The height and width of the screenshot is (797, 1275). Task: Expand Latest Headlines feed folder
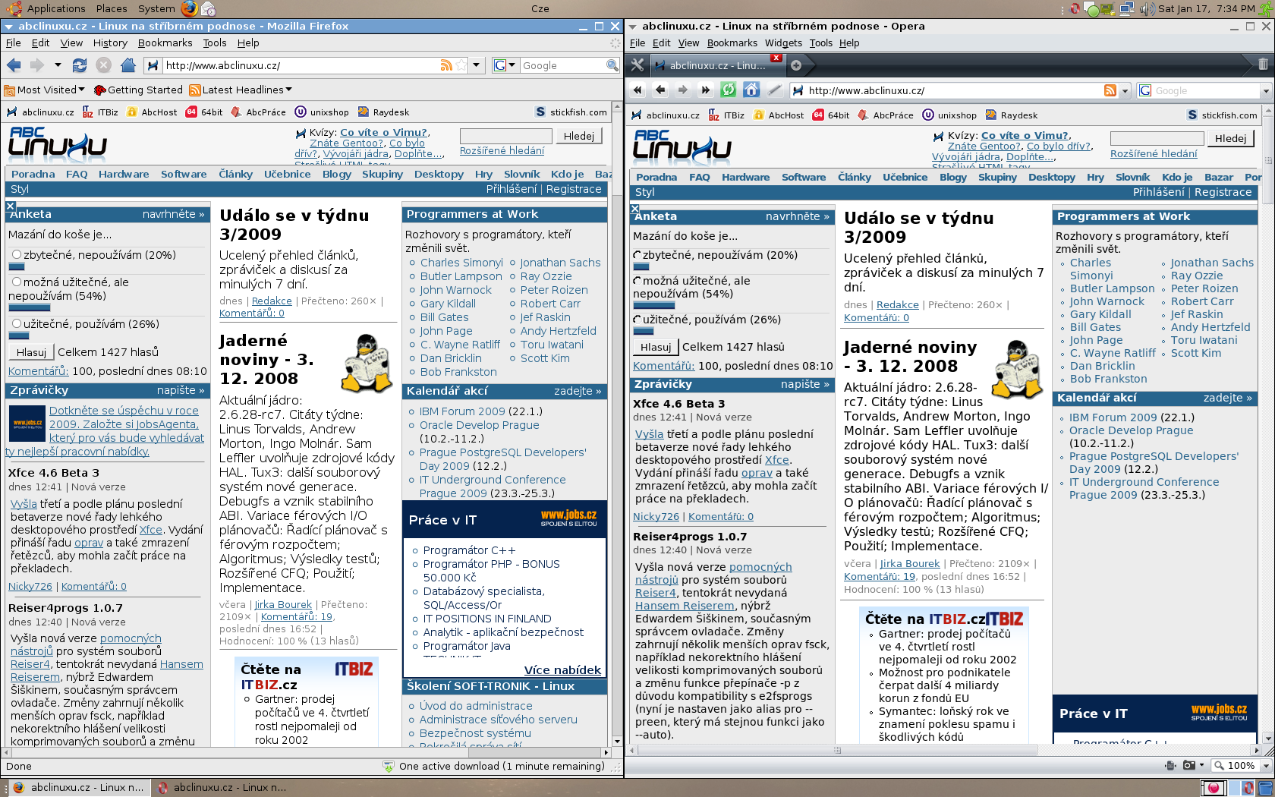pyautogui.click(x=241, y=90)
